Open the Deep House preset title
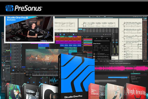Viewport: 148px width, 99px height. pos(97,44)
